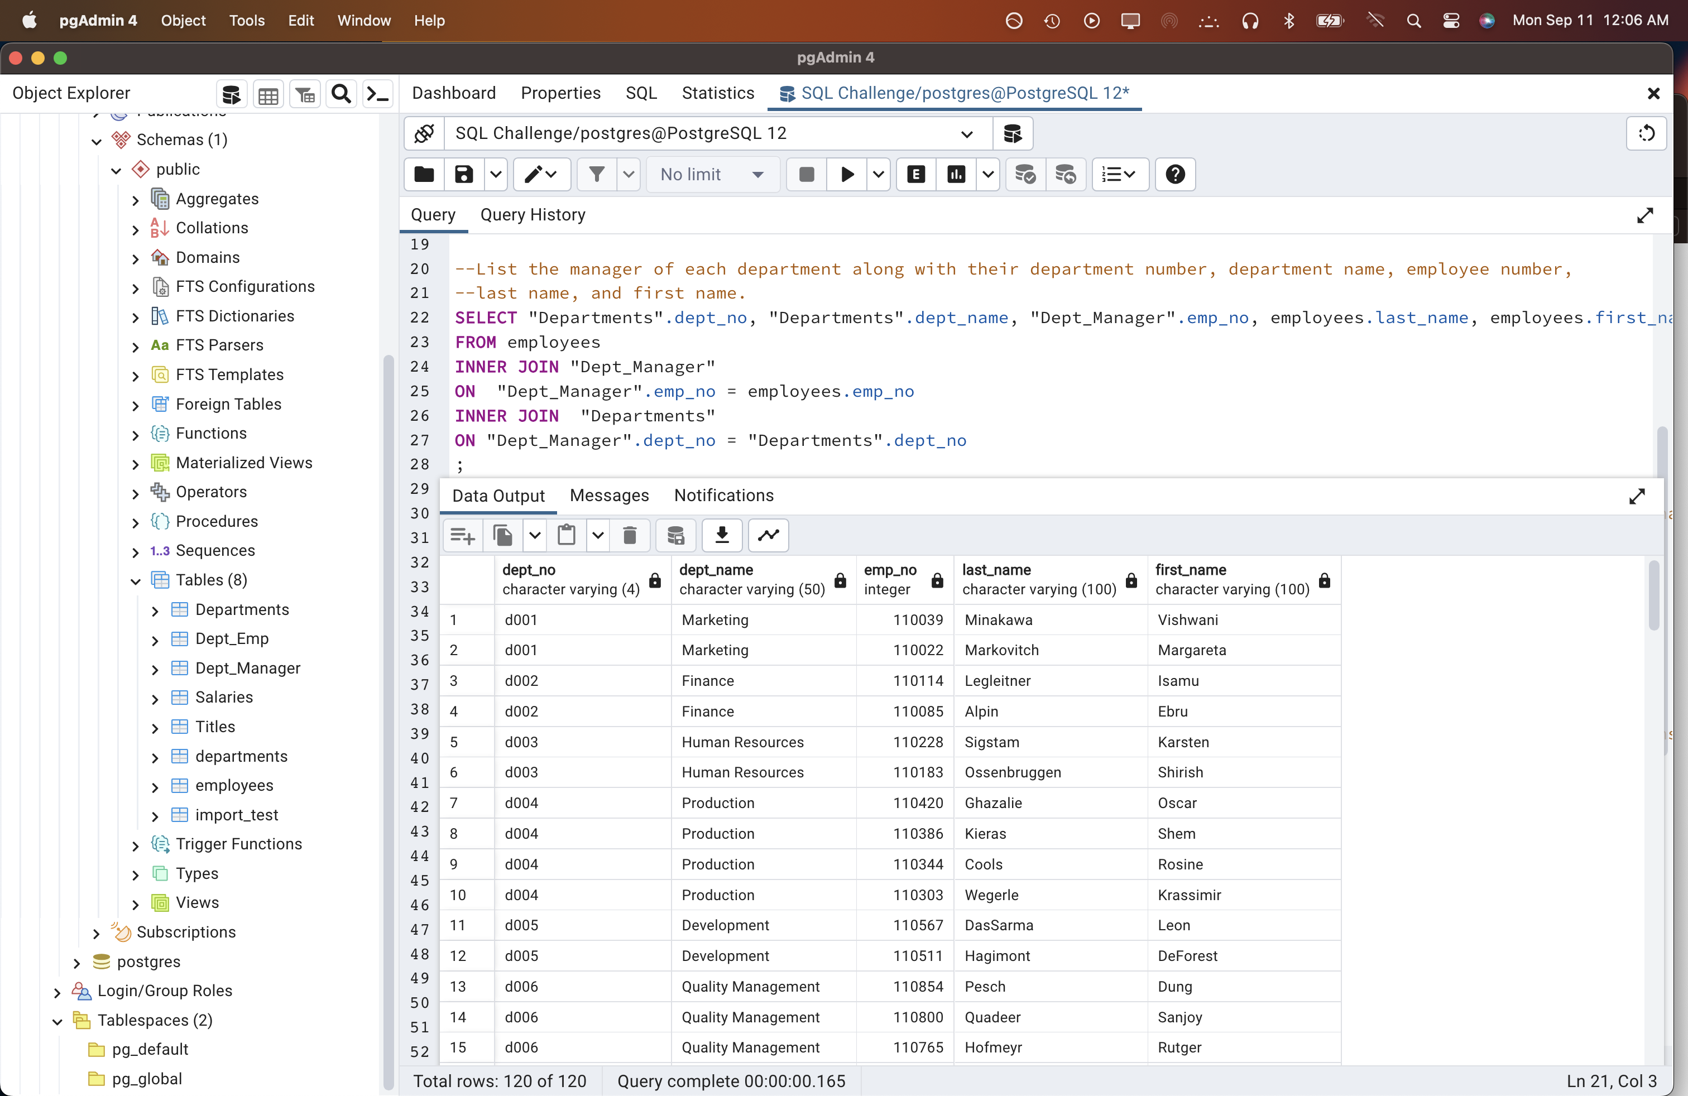The width and height of the screenshot is (1688, 1096).
Task: Expand the Data Output panel to full screen
Action: [1637, 497]
